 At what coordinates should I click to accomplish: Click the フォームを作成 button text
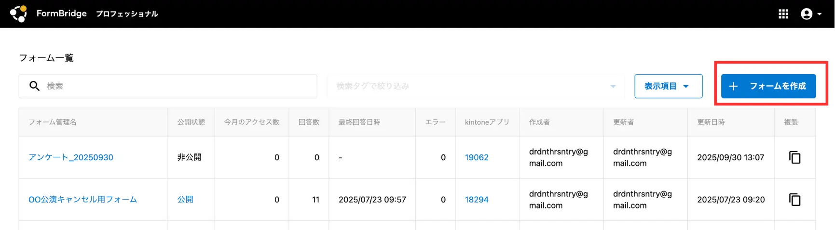[x=778, y=86]
